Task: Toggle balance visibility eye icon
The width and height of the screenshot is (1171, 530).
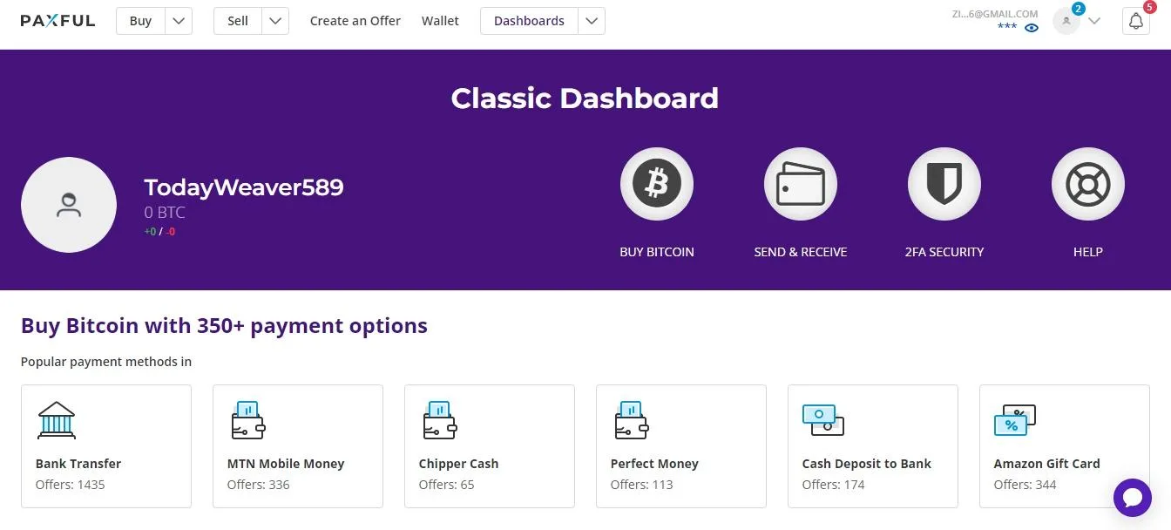Action: pyautogui.click(x=1032, y=28)
